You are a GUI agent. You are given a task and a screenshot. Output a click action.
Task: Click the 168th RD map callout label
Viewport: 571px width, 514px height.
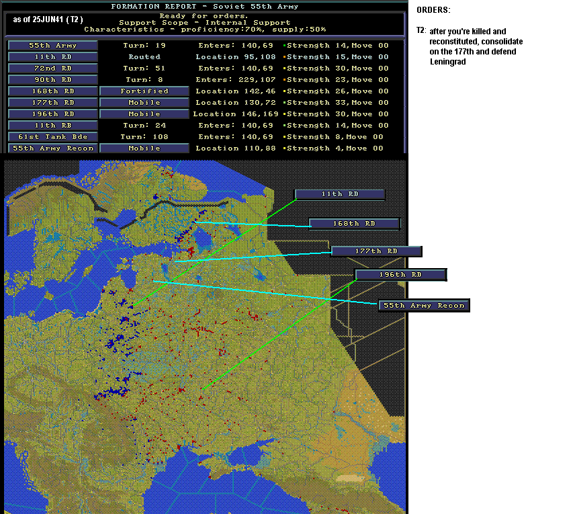pos(354,224)
